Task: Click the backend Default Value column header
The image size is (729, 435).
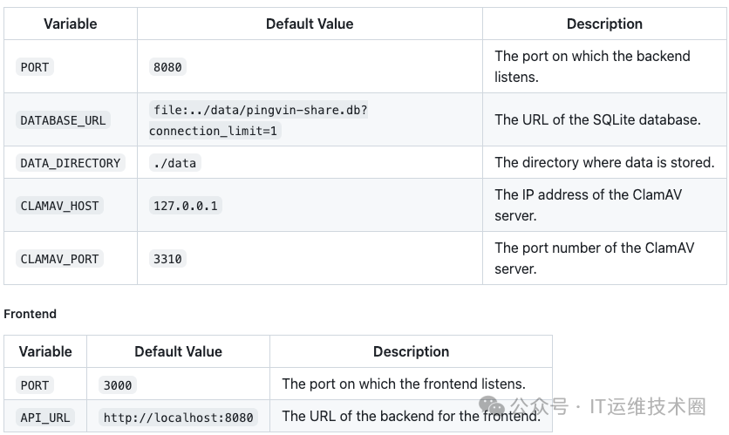Action: pyautogui.click(x=310, y=24)
